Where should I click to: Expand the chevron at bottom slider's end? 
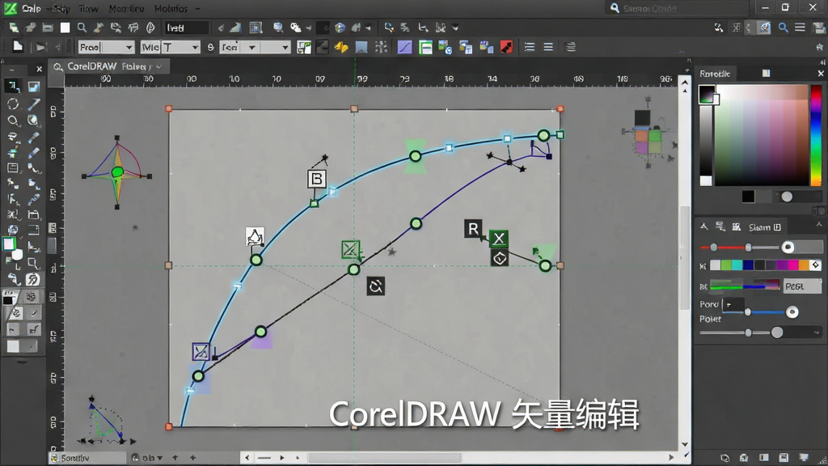(817, 333)
